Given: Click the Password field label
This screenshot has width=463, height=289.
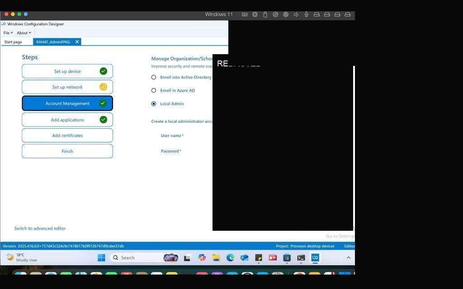Looking at the screenshot, I should coord(171,151).
